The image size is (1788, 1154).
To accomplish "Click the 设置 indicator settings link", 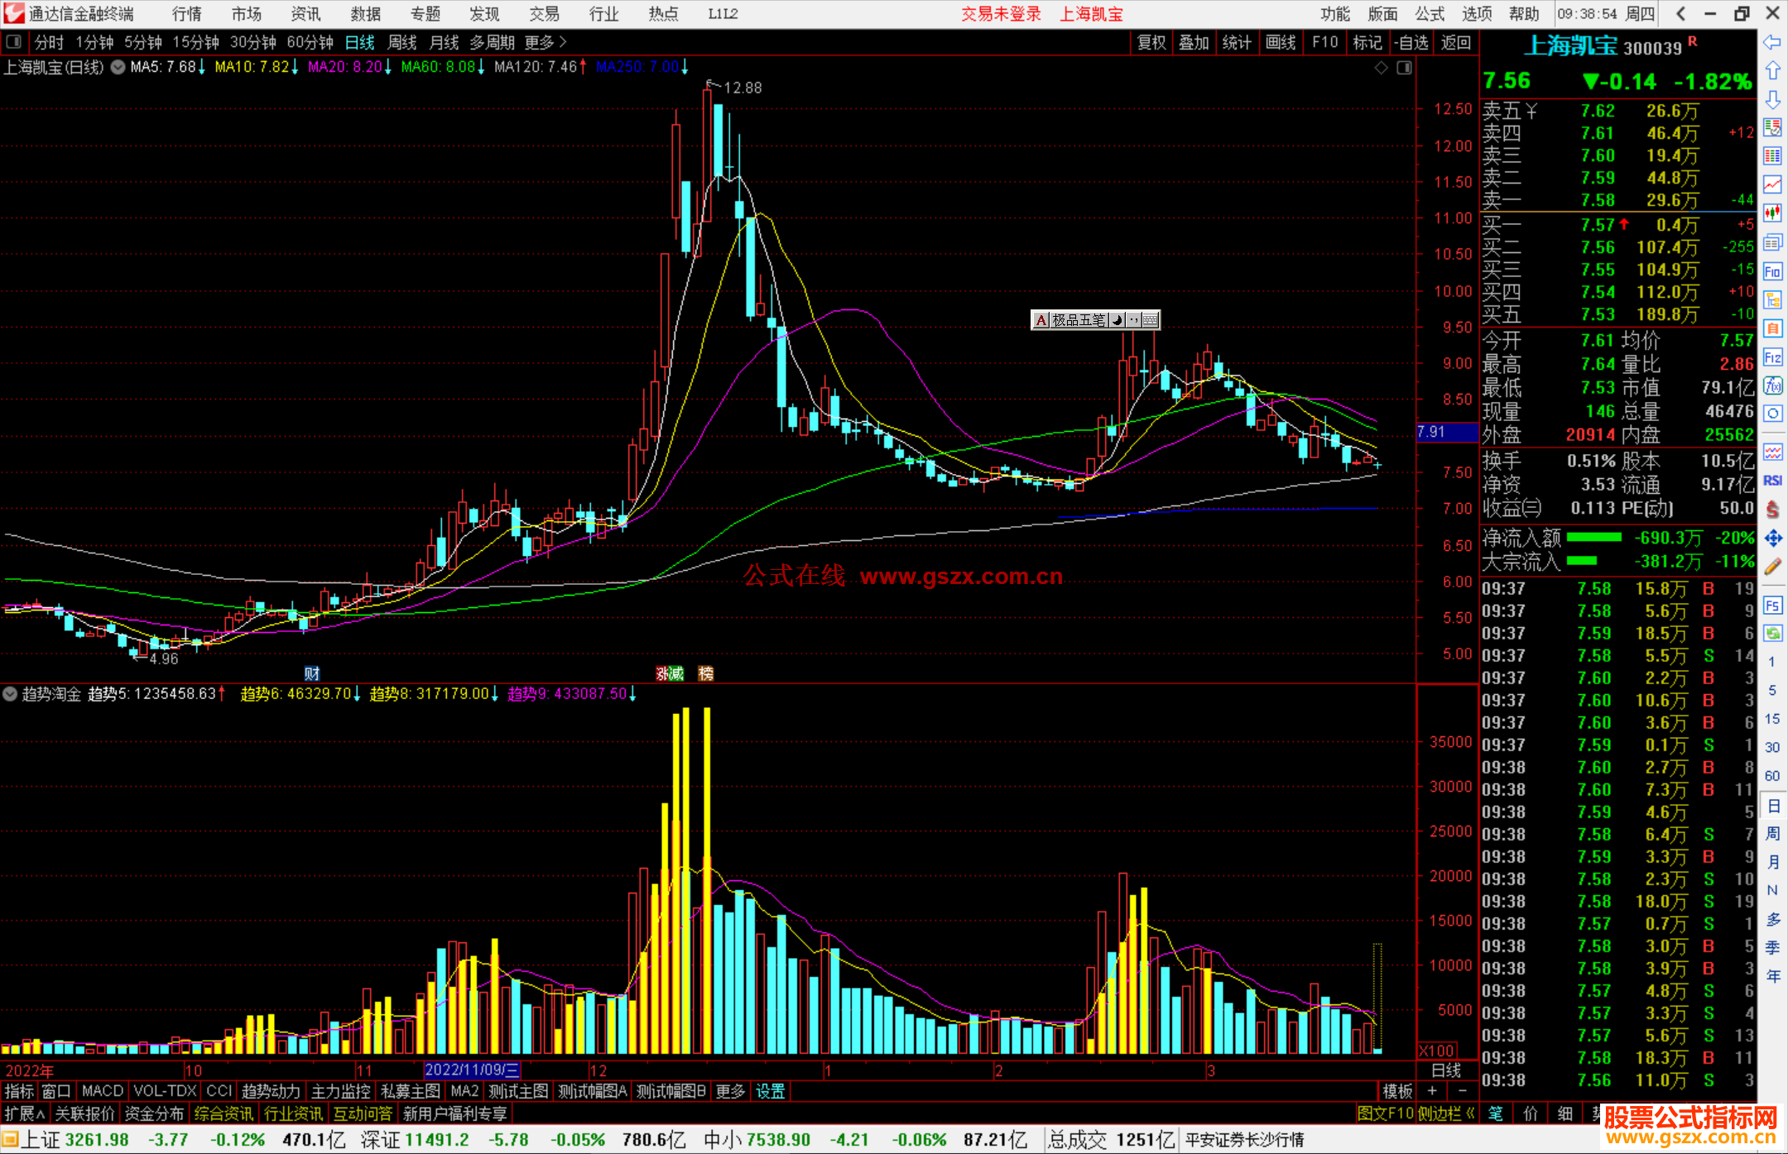I will click(x=770, y=1091).
